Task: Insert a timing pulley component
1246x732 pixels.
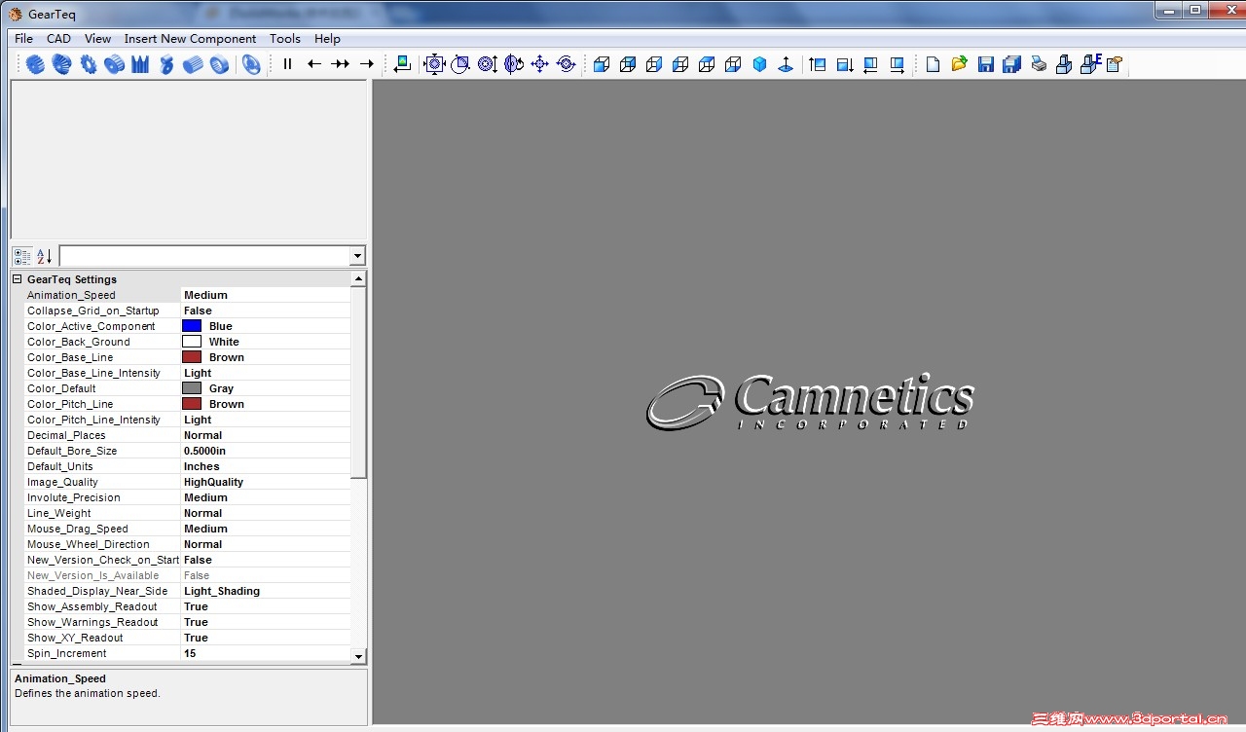Action: [114, 64]
